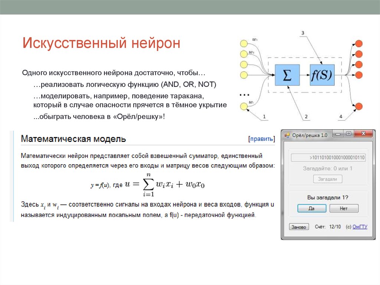Click the greyed 'Загадали' button
This screenshot has width=380, height=285.
[x=328, y=179]
